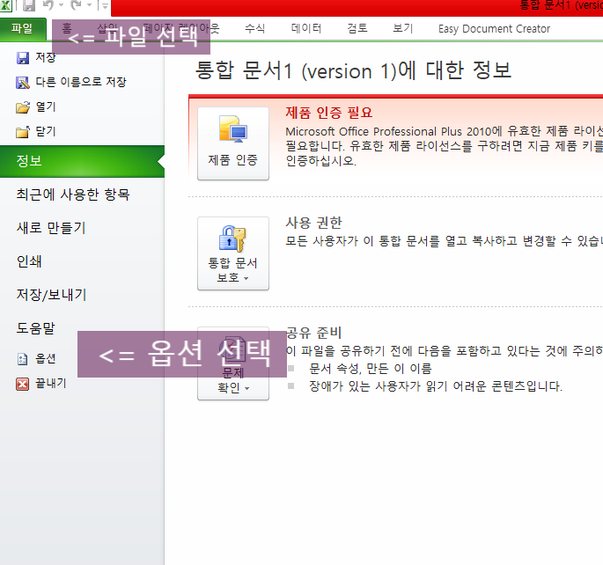Image resolution: width=603 pixels, height=565 pixels.
Task: Click the 저장 floppy disk icon
Action: point(23,58)
